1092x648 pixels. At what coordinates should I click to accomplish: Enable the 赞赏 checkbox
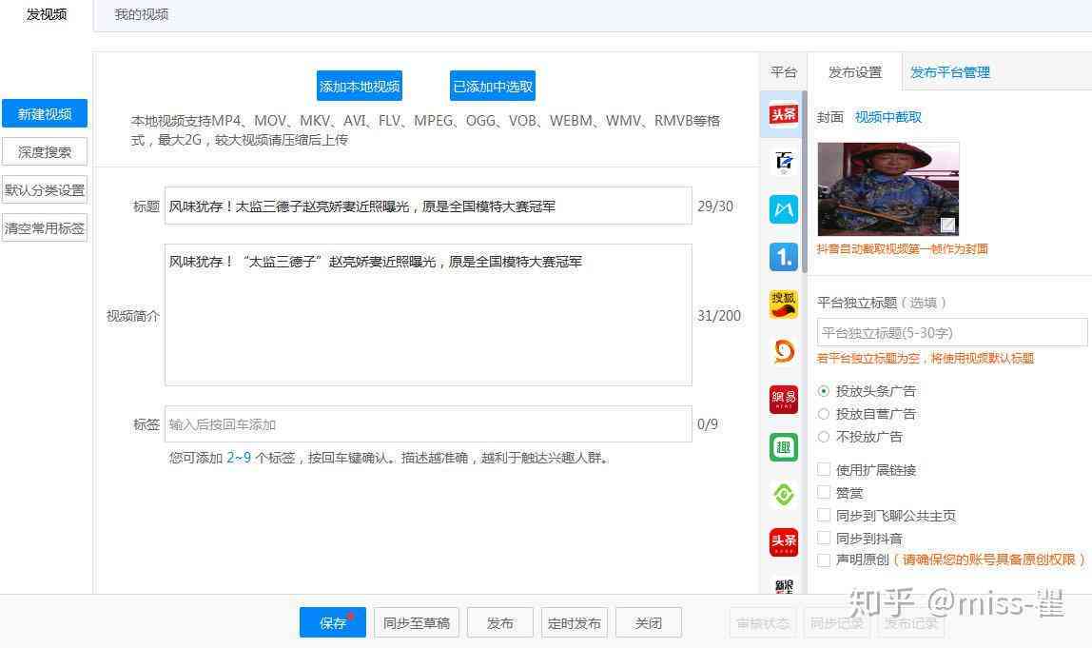[824, 492]
